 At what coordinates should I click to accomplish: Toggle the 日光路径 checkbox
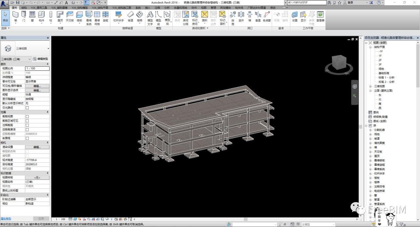[27, 108]
